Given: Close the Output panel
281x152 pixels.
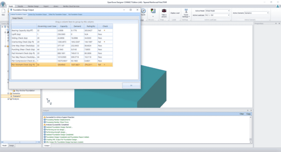Looking at the screenshot, I should coord(251,110).
